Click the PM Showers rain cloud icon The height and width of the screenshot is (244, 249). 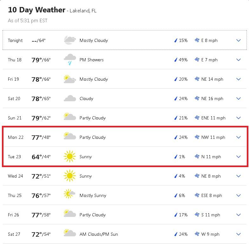click(70, 59)
